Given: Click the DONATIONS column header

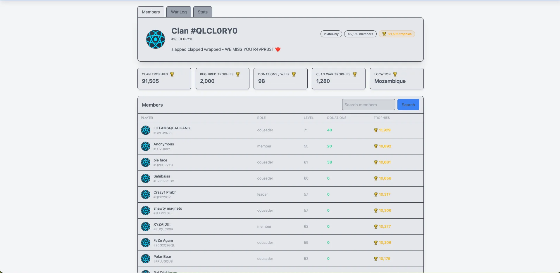Looking at the screenshot, I should 337,118.
